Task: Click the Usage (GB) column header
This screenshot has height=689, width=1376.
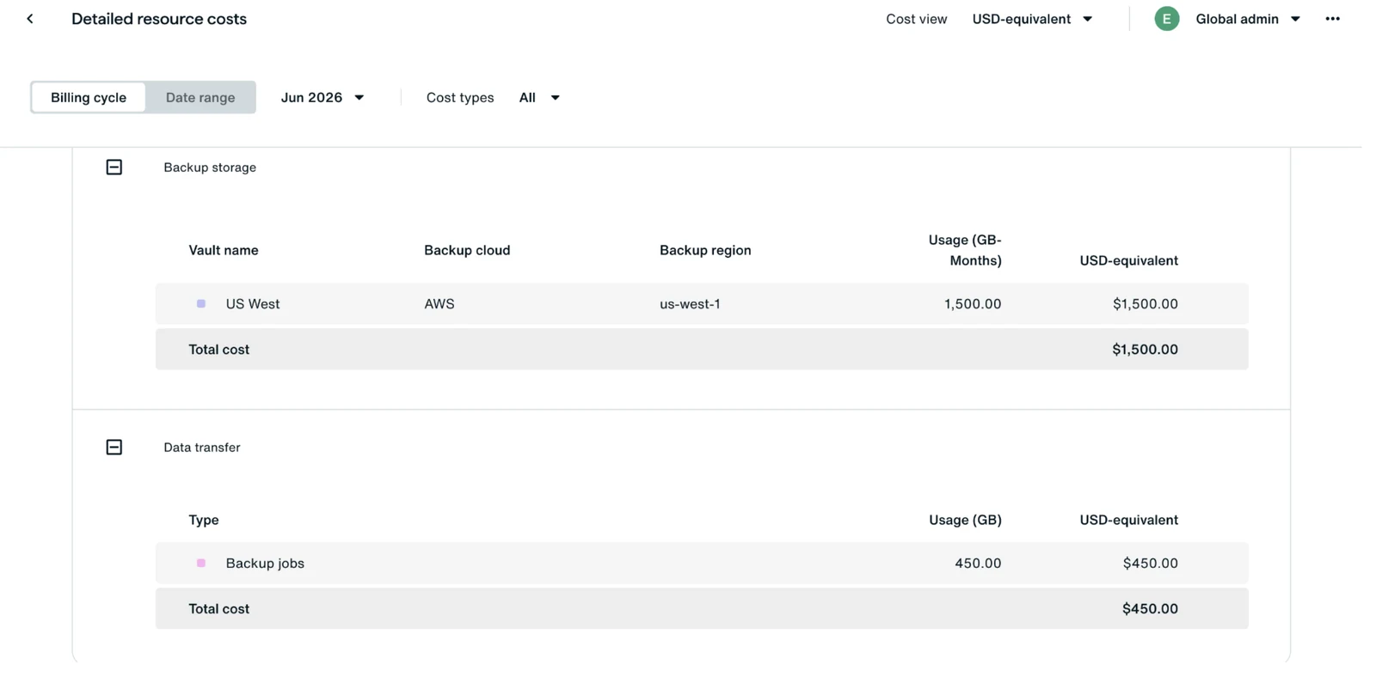Action: coord(965,521)
